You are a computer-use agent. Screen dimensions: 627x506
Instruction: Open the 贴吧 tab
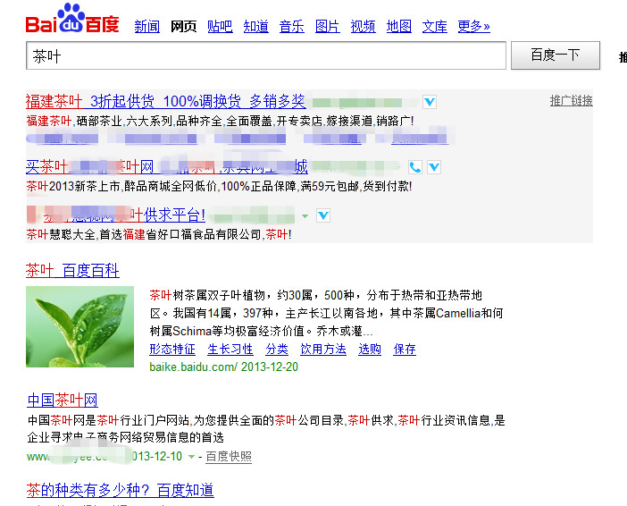point(220,27)
